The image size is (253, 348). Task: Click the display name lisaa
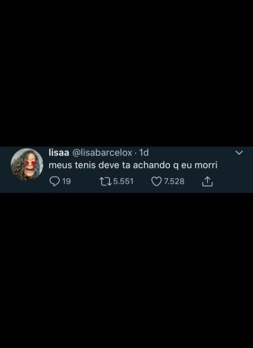point(59,153)
